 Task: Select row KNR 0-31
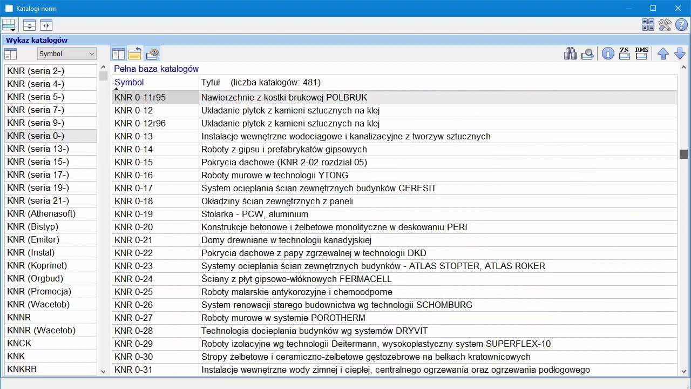click(x=395, y=370)
